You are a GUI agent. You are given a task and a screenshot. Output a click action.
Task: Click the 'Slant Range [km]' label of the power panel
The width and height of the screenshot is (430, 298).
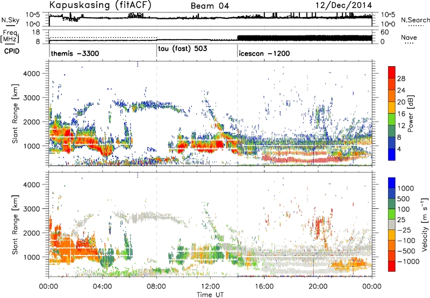click(15, 113)
